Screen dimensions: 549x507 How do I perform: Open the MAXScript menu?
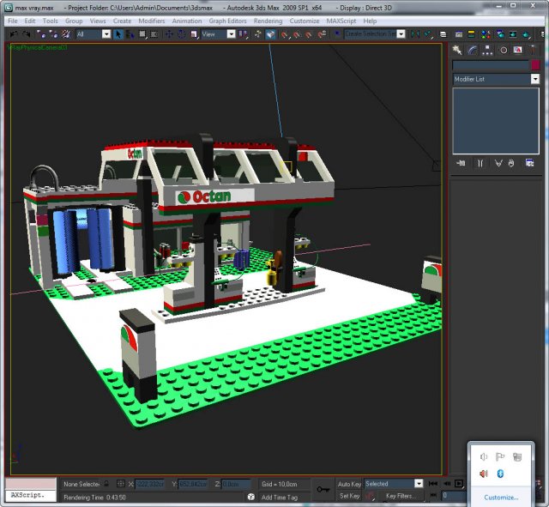(x=341, y=21)
